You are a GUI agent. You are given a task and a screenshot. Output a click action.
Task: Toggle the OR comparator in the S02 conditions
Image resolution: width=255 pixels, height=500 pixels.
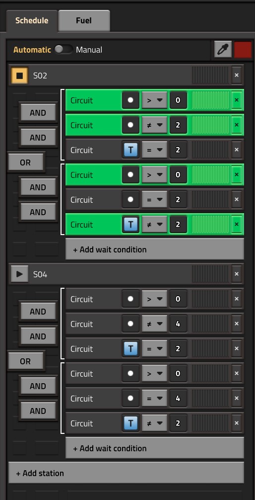25,163
